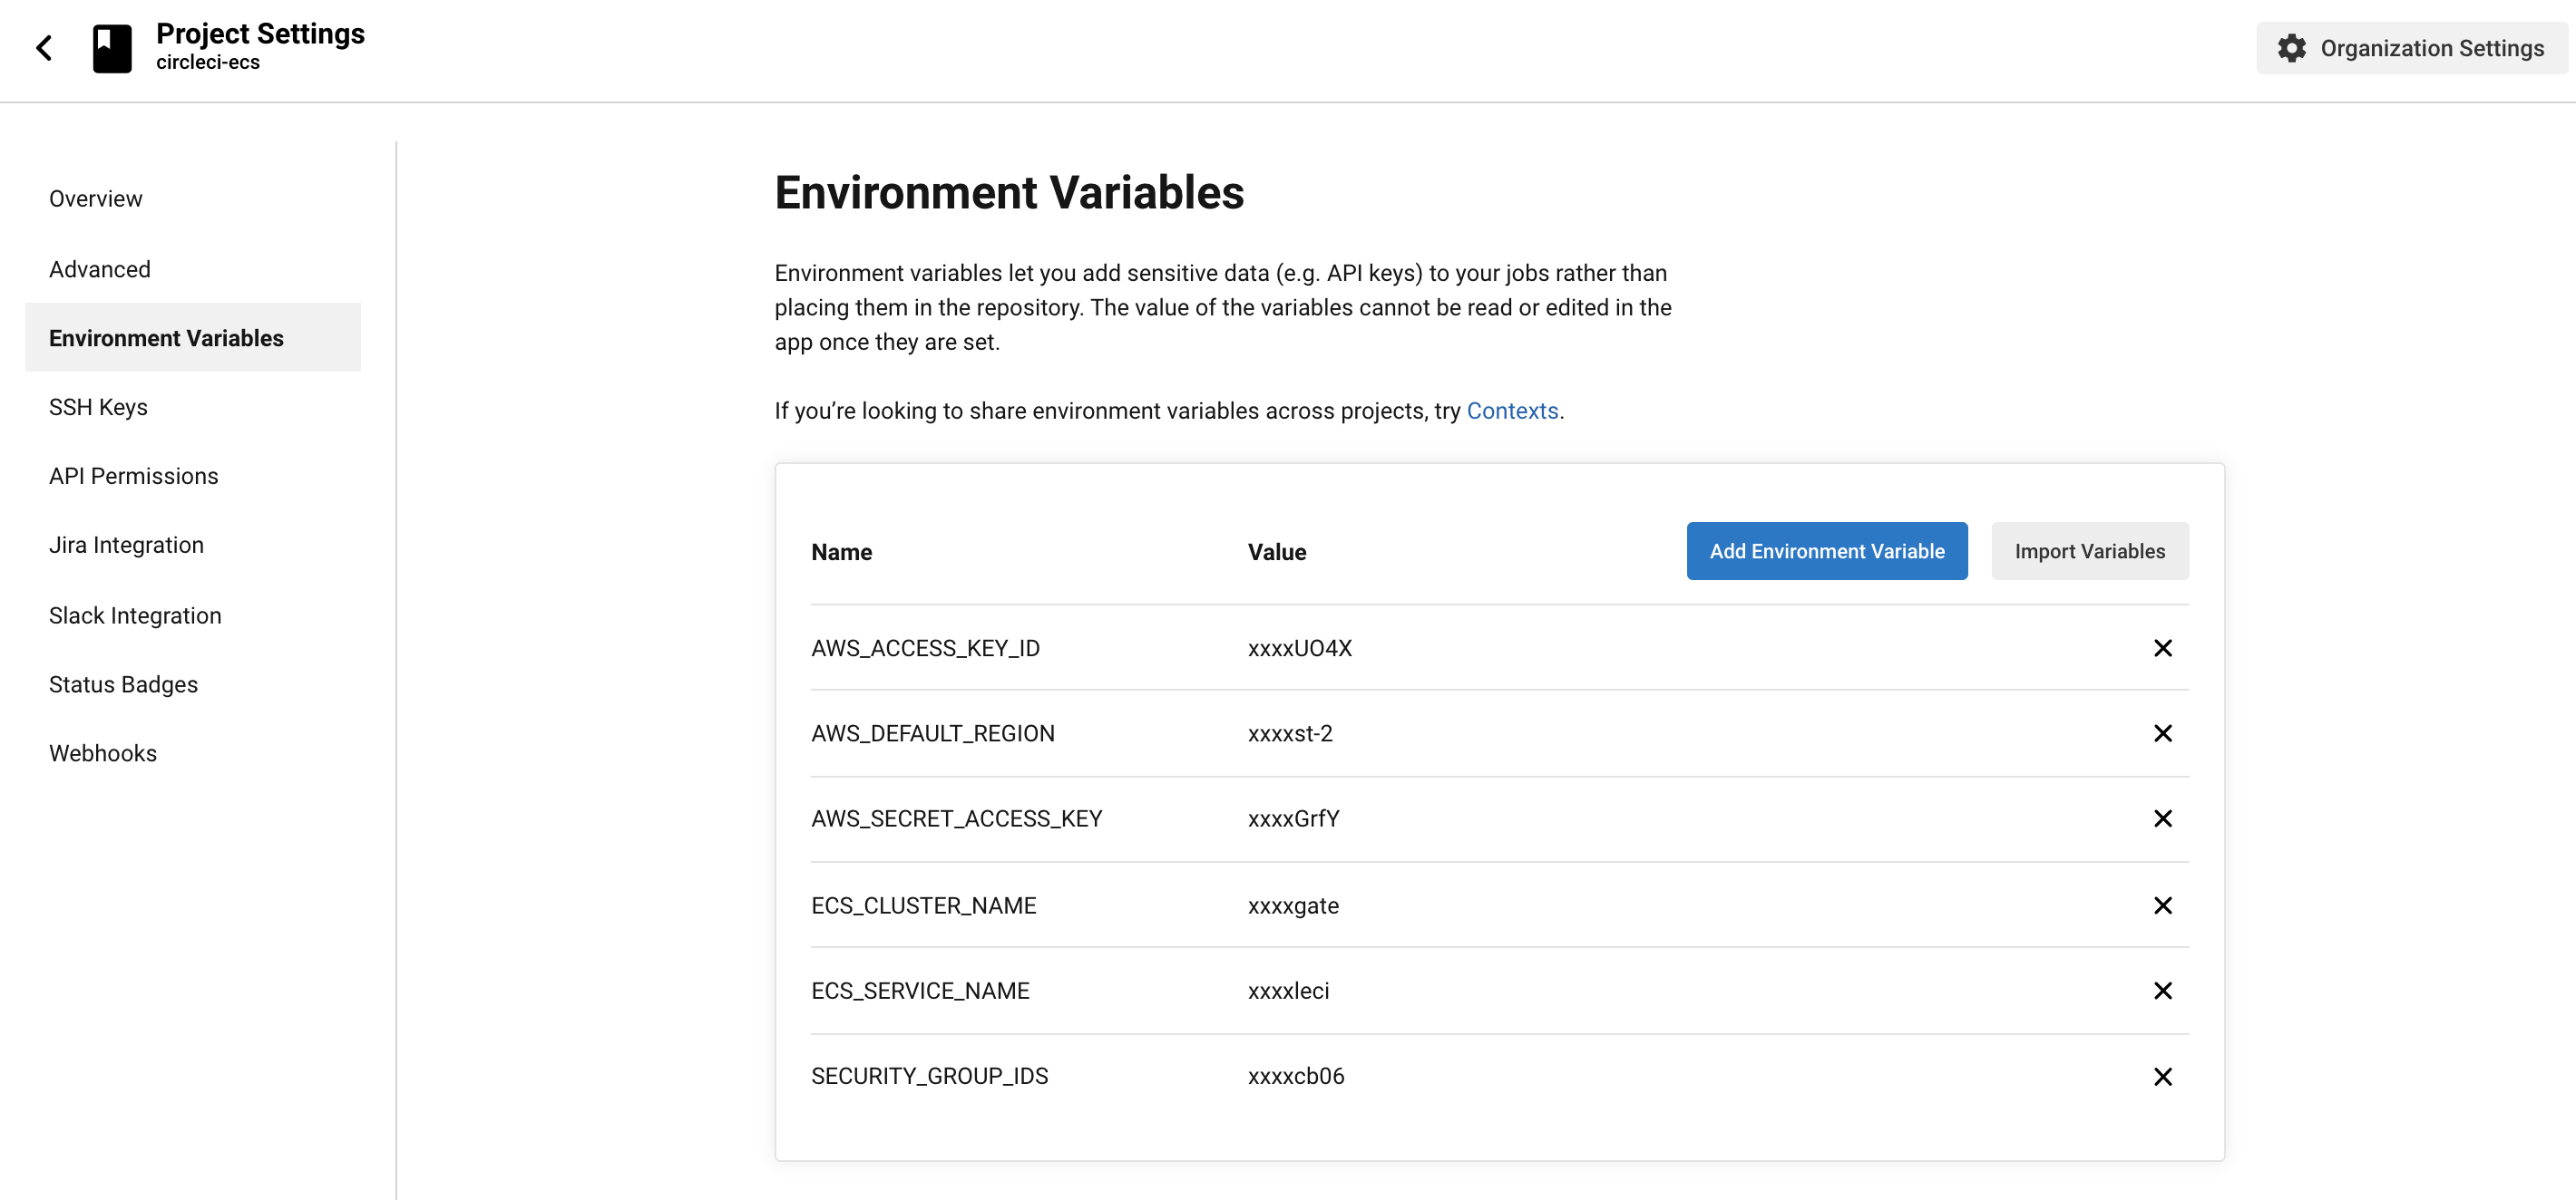
Task: Go to Jira Integration settings
Action: tap(125, 545)
